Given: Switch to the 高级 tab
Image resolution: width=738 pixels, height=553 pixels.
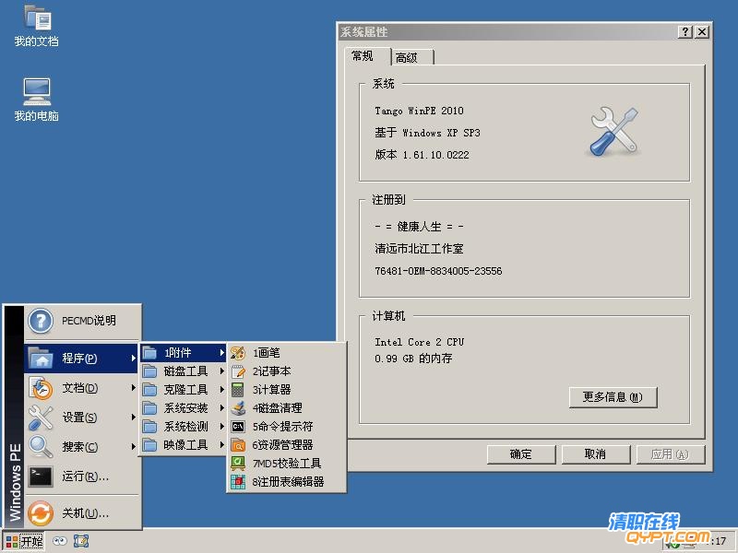Looking at the screenshot, I should tap(411, 57).
